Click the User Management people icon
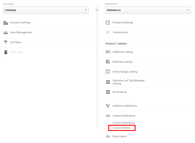Screen dimensions: 195x143 (6, 32)
